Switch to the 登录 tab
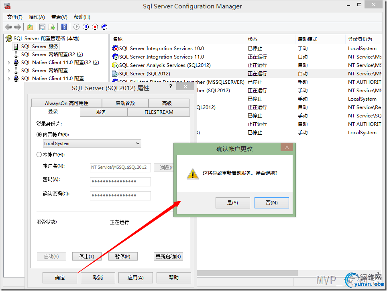Image resolution: width=387 pixels, height=291 pixels. click(53, 111)
